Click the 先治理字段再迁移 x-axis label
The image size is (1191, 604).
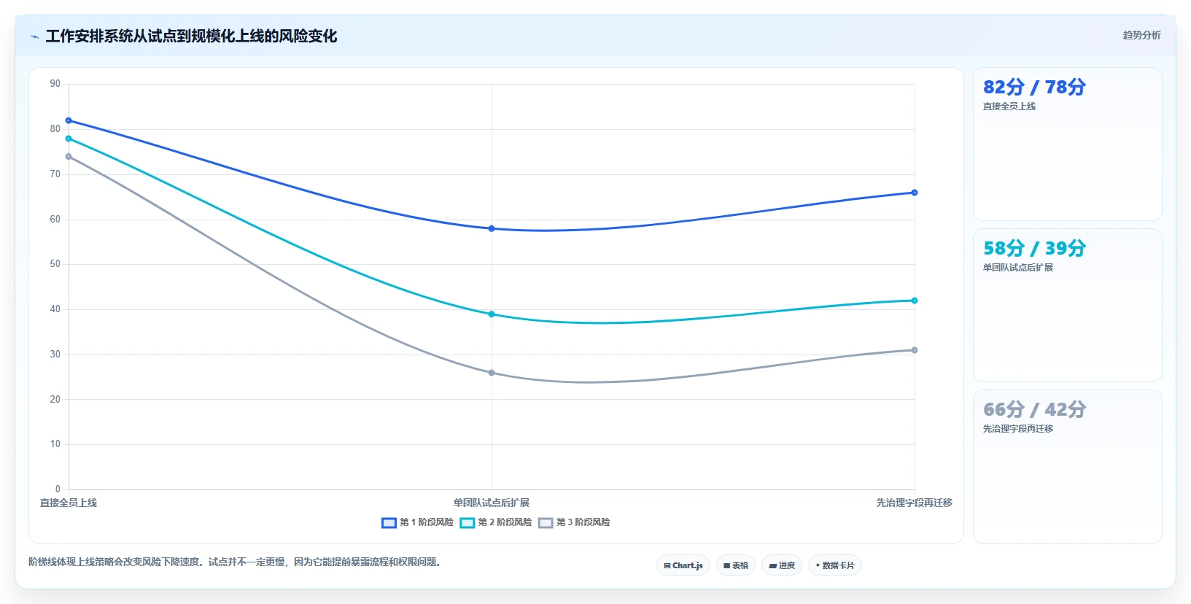[x=915, y=503]
